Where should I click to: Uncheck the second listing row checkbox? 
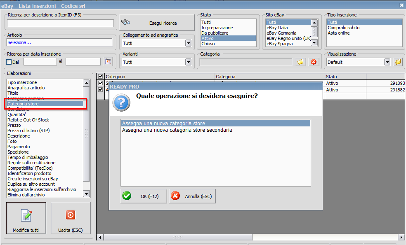(100, 90)
